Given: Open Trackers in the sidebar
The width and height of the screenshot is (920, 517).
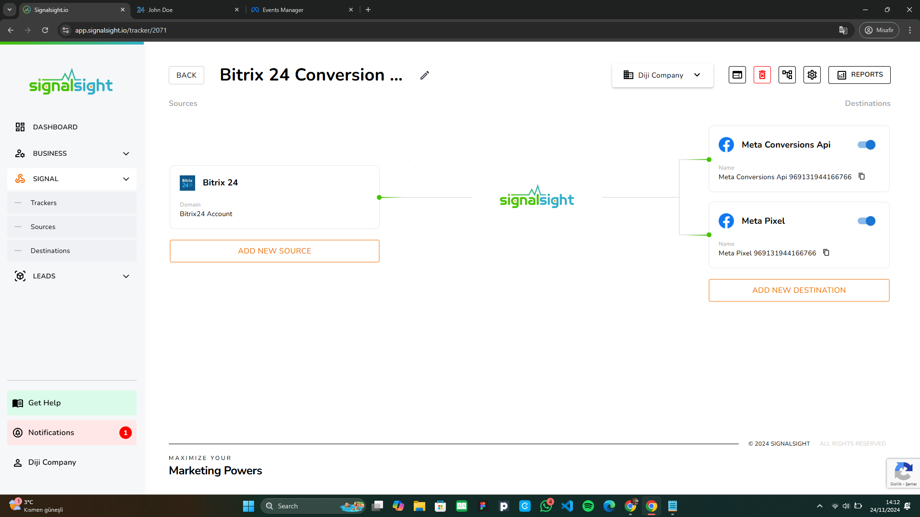Looking at the screenshot, I should [x=44, y=203].
